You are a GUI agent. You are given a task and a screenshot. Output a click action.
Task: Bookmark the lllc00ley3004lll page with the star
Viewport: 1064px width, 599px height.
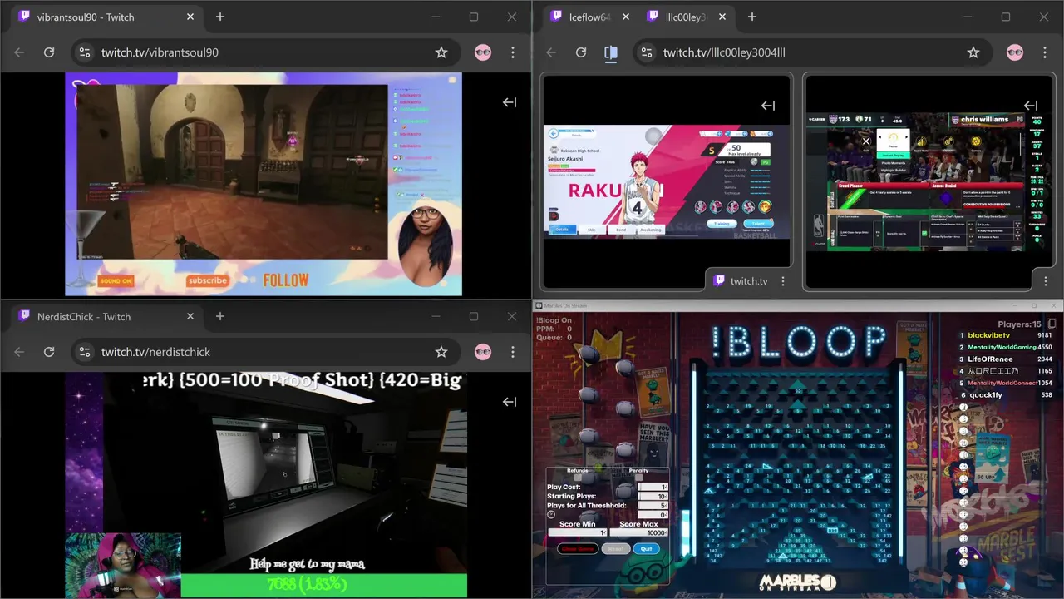click(973, 52)
